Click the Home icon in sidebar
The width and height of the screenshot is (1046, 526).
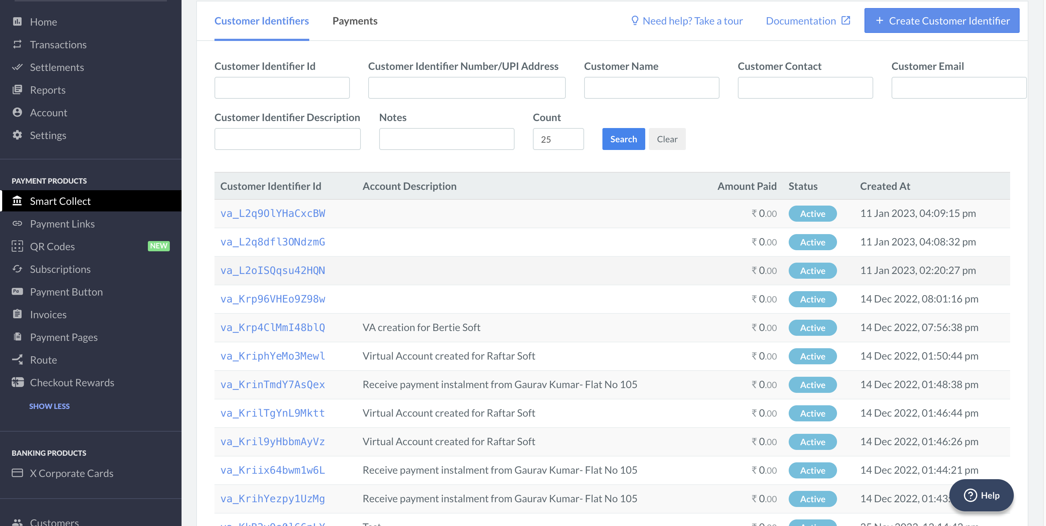pos(17,22)
